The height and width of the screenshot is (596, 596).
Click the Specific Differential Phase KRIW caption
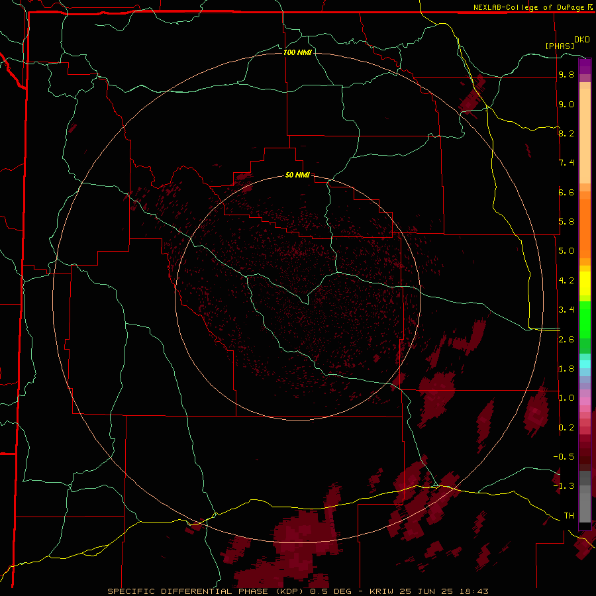[297, 591]
